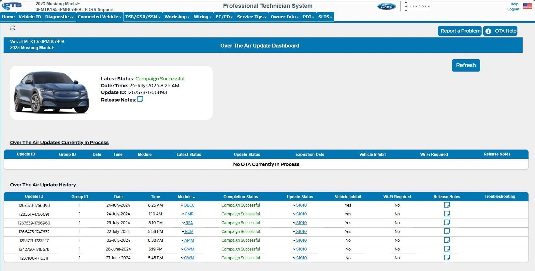This screenshot has height=271, width=535.
Task: Open S1010 status for 5:45 PM update
Action: point(300,258)
